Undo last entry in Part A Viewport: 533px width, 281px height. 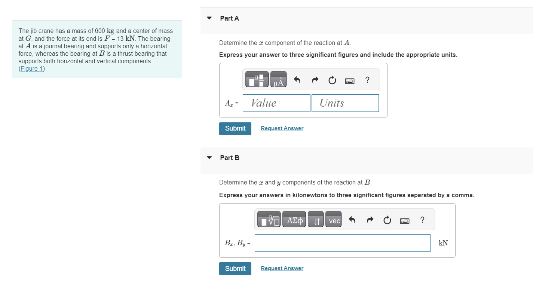click(297, 80)
